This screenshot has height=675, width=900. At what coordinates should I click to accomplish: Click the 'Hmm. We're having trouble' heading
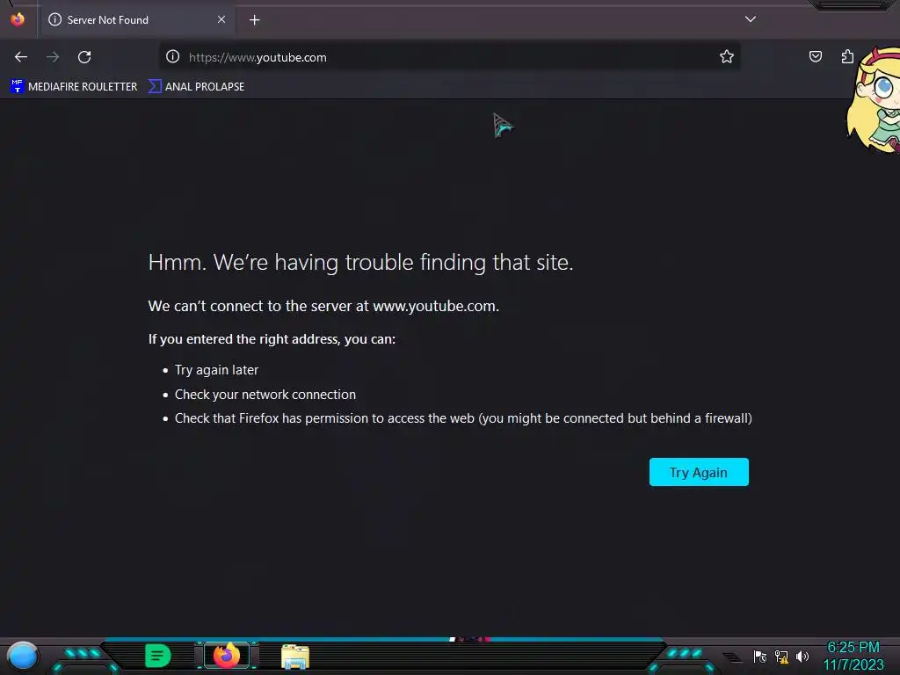point(360,262)
